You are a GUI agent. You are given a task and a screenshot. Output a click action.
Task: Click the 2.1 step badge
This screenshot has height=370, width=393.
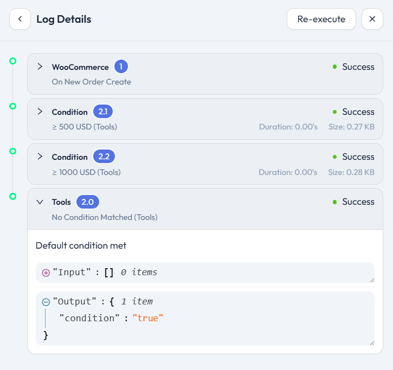(103, 112)
